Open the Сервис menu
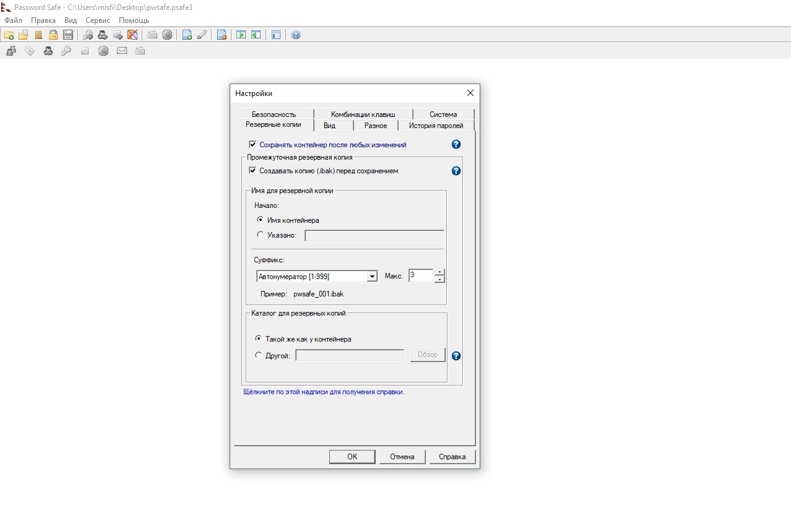The image size is (791, 505). click(x=98, y=20)
